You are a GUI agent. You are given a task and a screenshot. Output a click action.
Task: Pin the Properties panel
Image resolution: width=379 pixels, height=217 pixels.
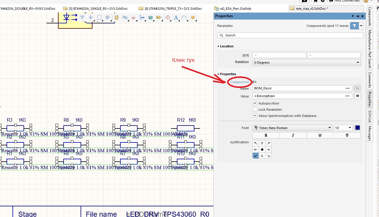[x=358, y=16]
